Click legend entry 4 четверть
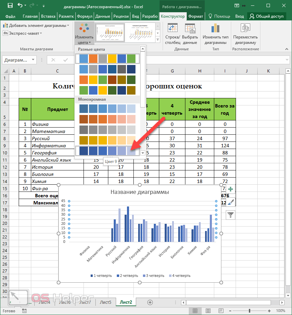Image resolution: width=292 pixels, height=315 pixels. tap(180, 276)
